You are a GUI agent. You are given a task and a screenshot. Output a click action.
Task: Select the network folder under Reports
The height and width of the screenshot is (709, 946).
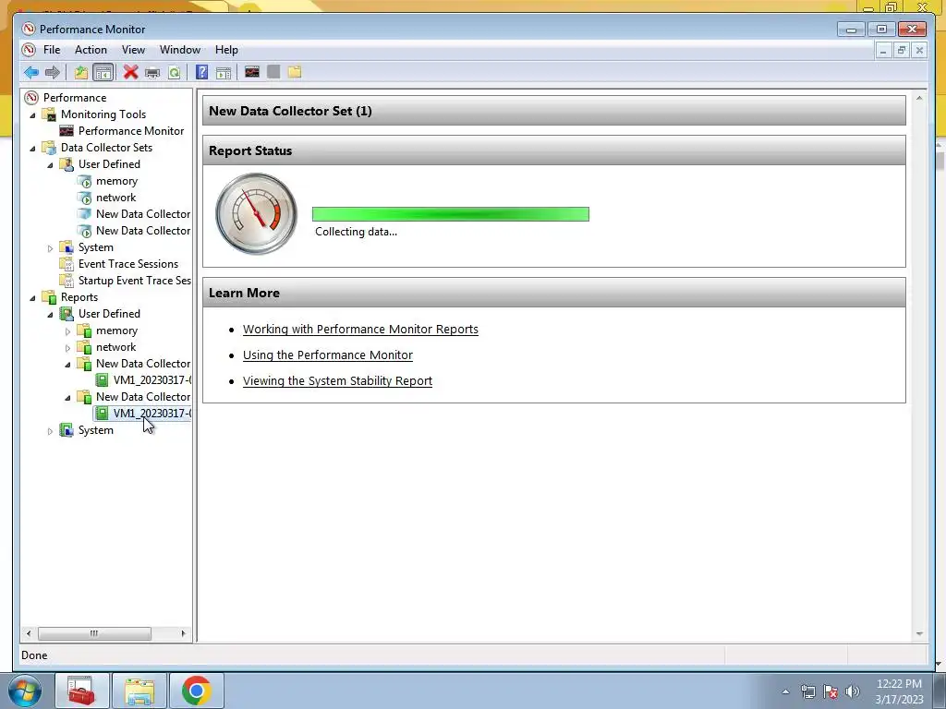coord(115,347)
